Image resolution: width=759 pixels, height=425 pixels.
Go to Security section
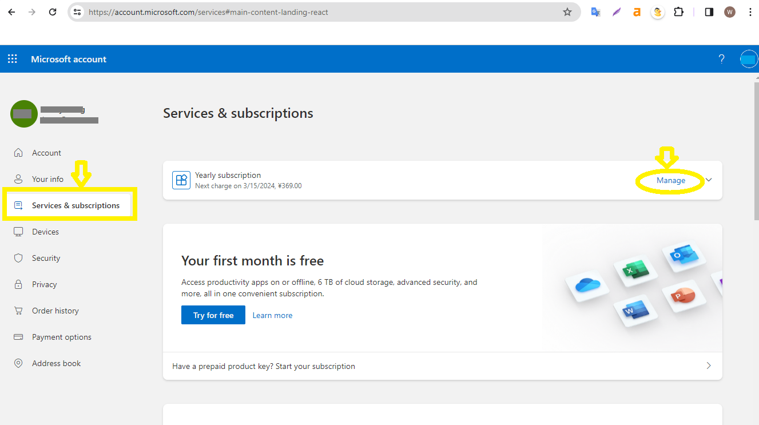click(x=46, y=258)
